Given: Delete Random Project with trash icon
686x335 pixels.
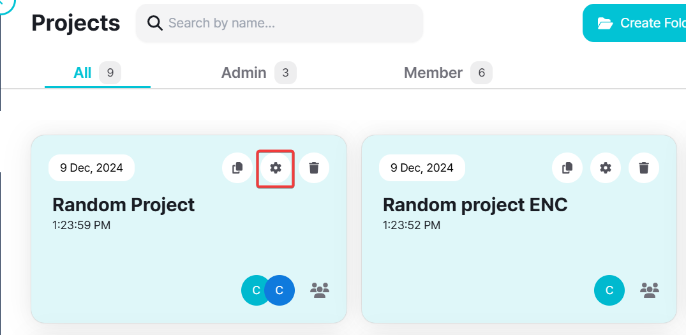Looking at the screenshot, I should click(x=314, y=168).
